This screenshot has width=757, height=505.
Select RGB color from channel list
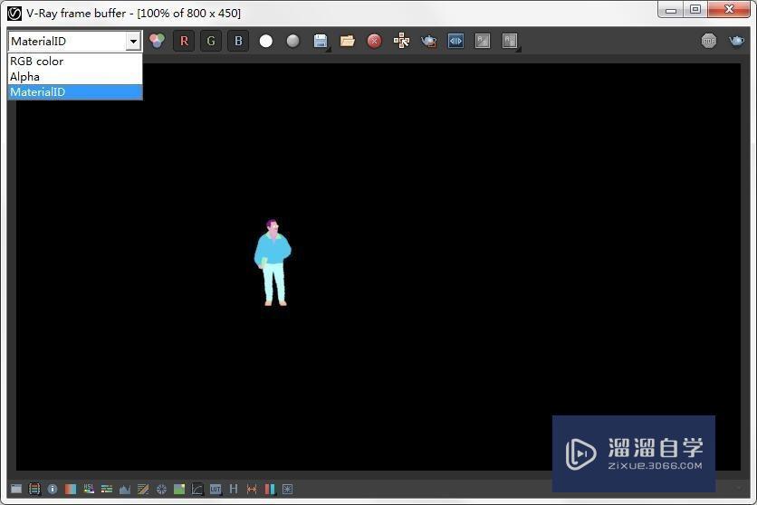click(75, 62)
